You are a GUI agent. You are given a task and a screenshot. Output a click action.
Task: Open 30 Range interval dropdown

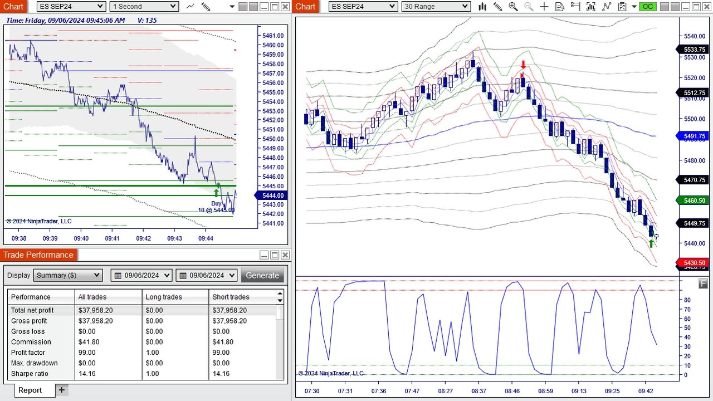[x=436, y=7]
